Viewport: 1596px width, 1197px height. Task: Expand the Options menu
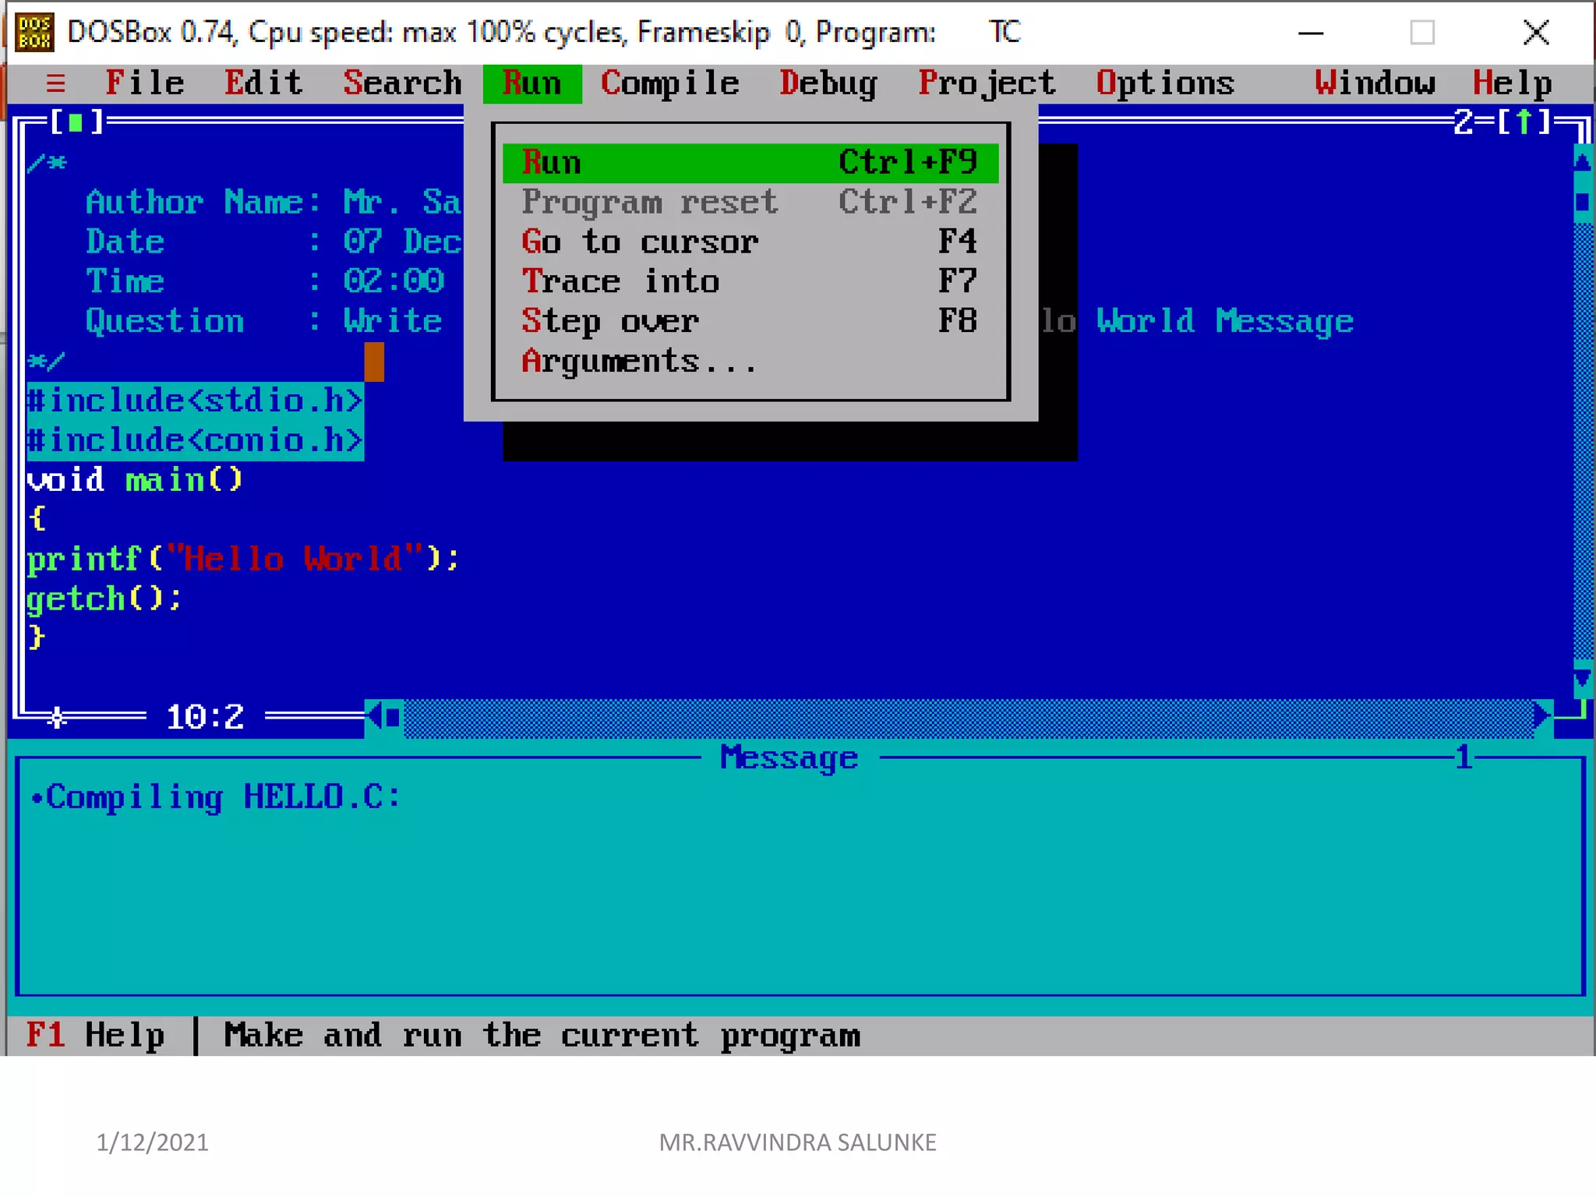pos(1164,83)
